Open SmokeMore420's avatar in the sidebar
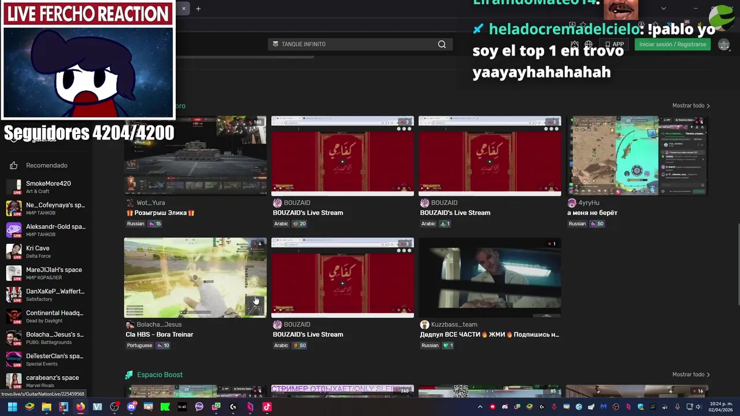The height and width of the screenshot is (416, 740). point(14,187)
